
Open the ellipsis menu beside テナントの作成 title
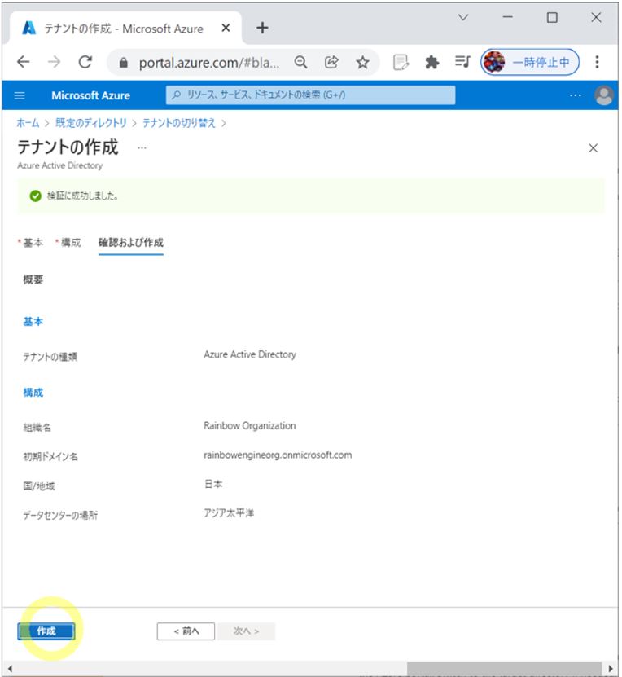[142, 147]
